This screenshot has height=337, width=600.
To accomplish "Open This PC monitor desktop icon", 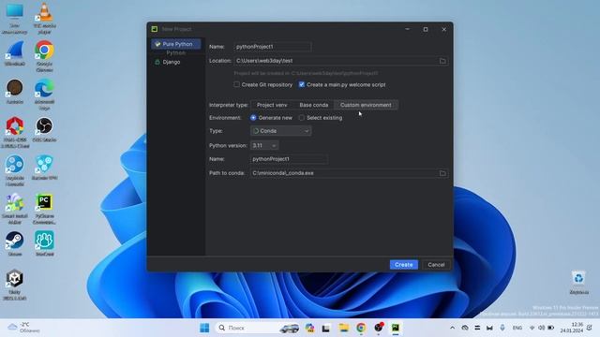I will [15, 18].
